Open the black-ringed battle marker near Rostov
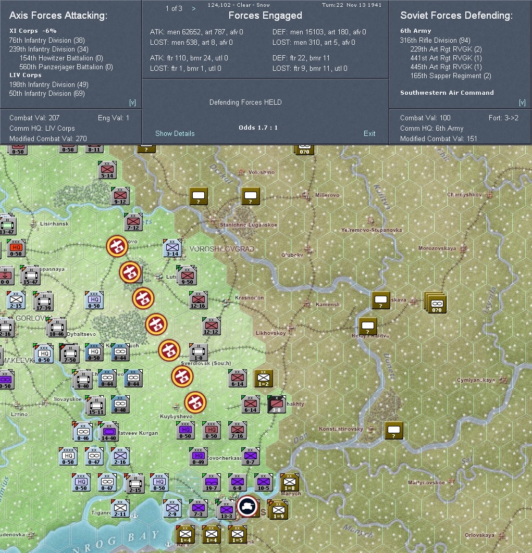This screenshot has width=532, height=553. pyautogui.click(x=248, y=507)
